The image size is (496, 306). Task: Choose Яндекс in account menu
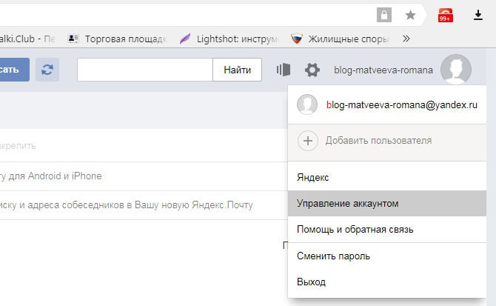coord(387,178)
